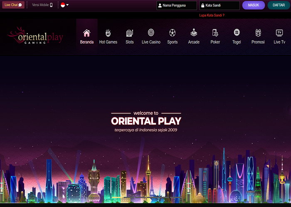Open the Live Tv menu label

(x=279, y=42)
